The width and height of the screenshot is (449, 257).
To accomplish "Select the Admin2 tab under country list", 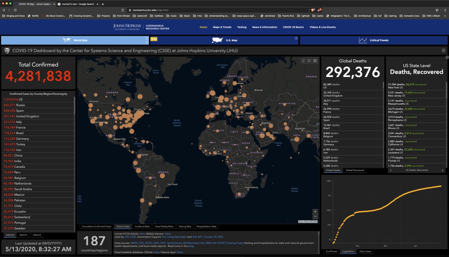I will click(37, 235).
